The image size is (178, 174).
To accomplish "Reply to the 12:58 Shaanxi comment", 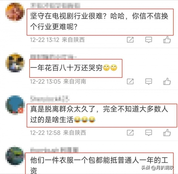I will (149, 133).
